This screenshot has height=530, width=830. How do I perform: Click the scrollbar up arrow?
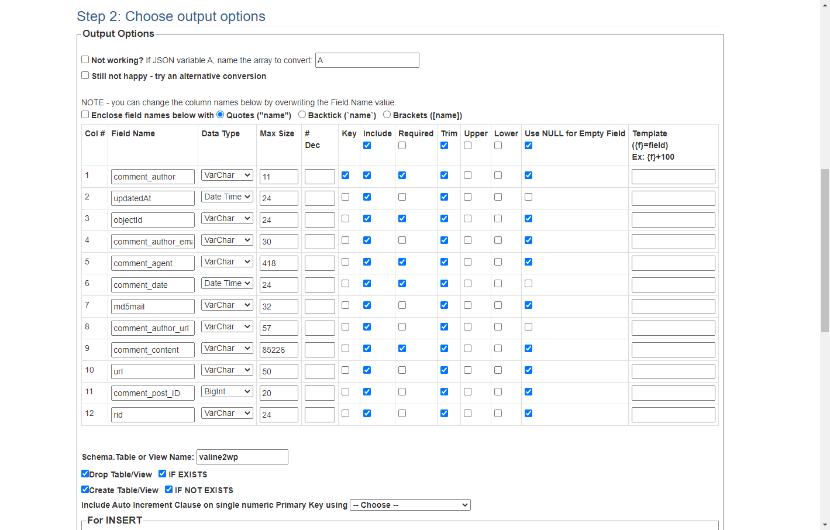coord(825,5)
